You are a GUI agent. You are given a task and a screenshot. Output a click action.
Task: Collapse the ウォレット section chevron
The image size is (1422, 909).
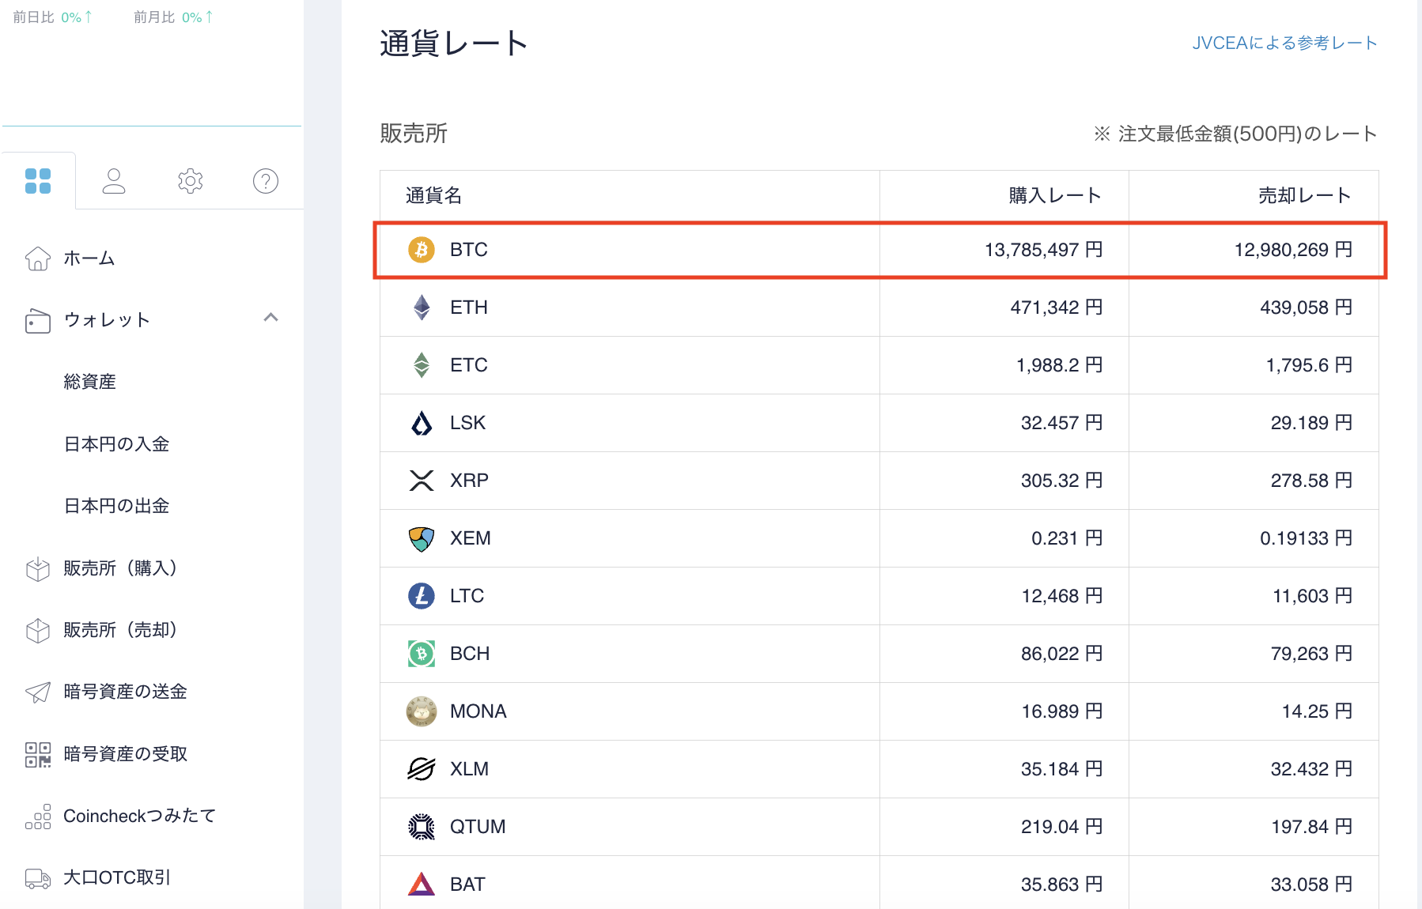272,318
